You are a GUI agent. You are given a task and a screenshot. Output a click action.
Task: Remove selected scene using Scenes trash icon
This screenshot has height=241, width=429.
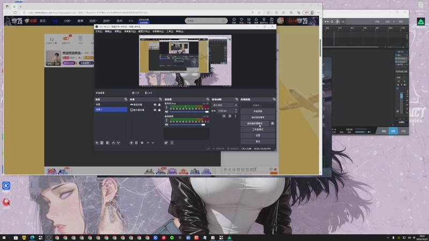[102, 142]
